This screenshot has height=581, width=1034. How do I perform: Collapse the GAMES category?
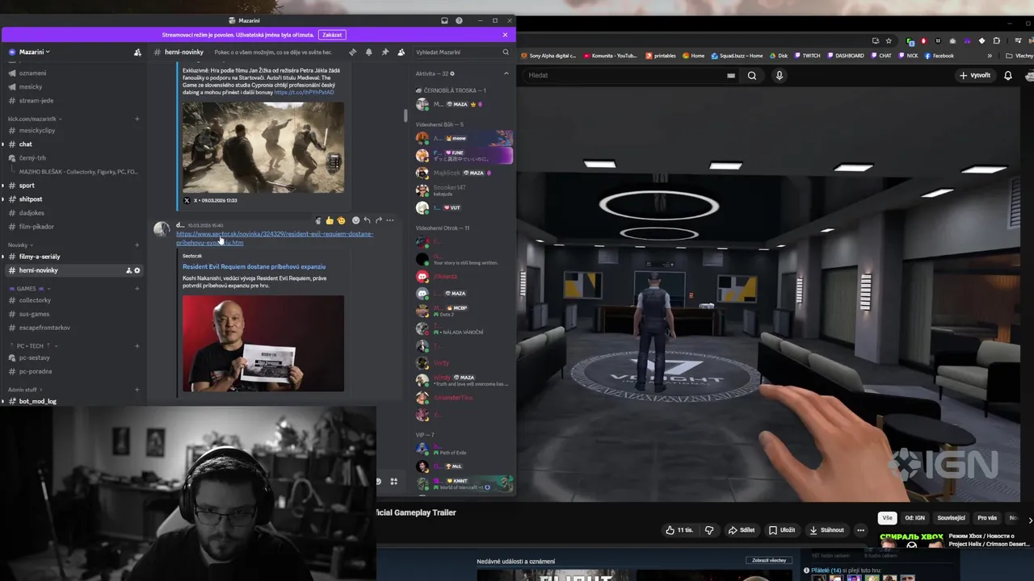tap(29, 288)
